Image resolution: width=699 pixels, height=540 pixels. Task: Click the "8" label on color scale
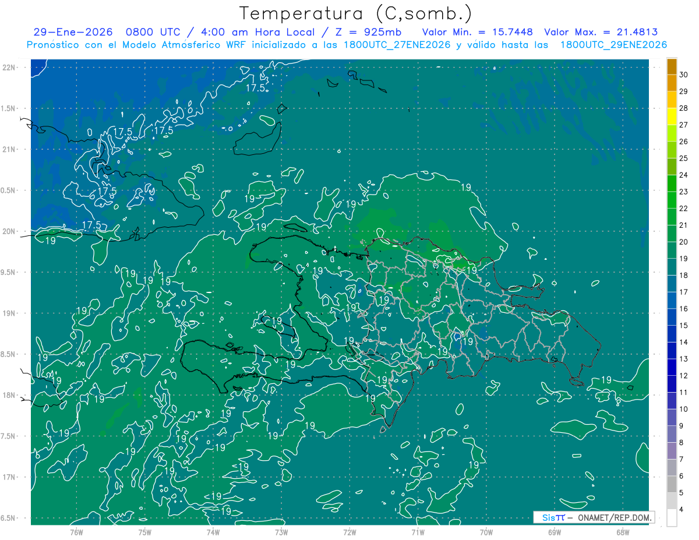pos(682,443)
